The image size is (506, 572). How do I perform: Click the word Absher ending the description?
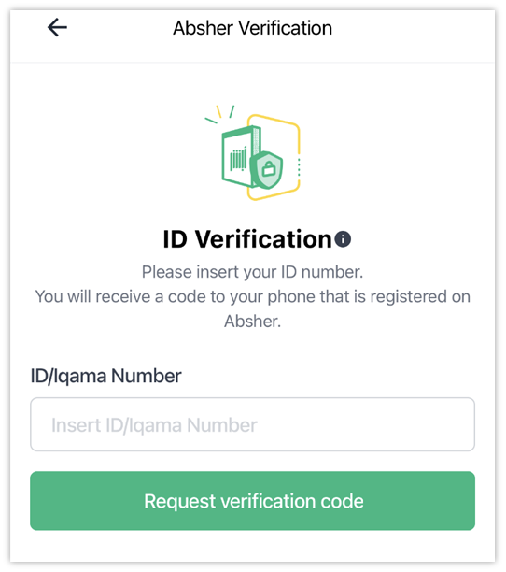252,322
